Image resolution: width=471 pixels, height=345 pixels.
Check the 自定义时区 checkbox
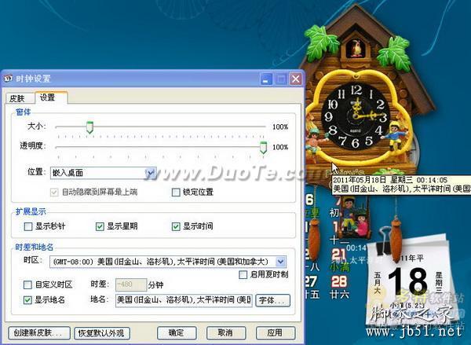click(x=27, y=284)
